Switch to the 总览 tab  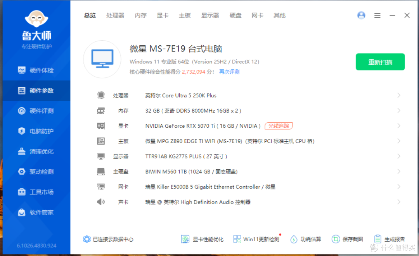90,15
